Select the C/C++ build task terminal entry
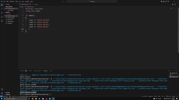The image size is (179, 100). (x=174, y=75)
